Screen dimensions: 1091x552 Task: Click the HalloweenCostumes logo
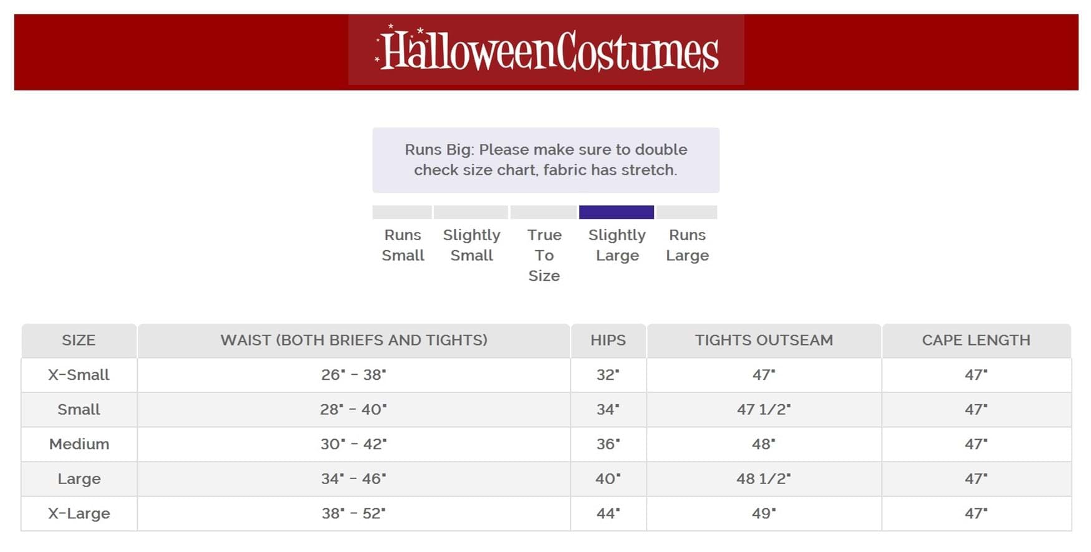click(x=546, y=51)
